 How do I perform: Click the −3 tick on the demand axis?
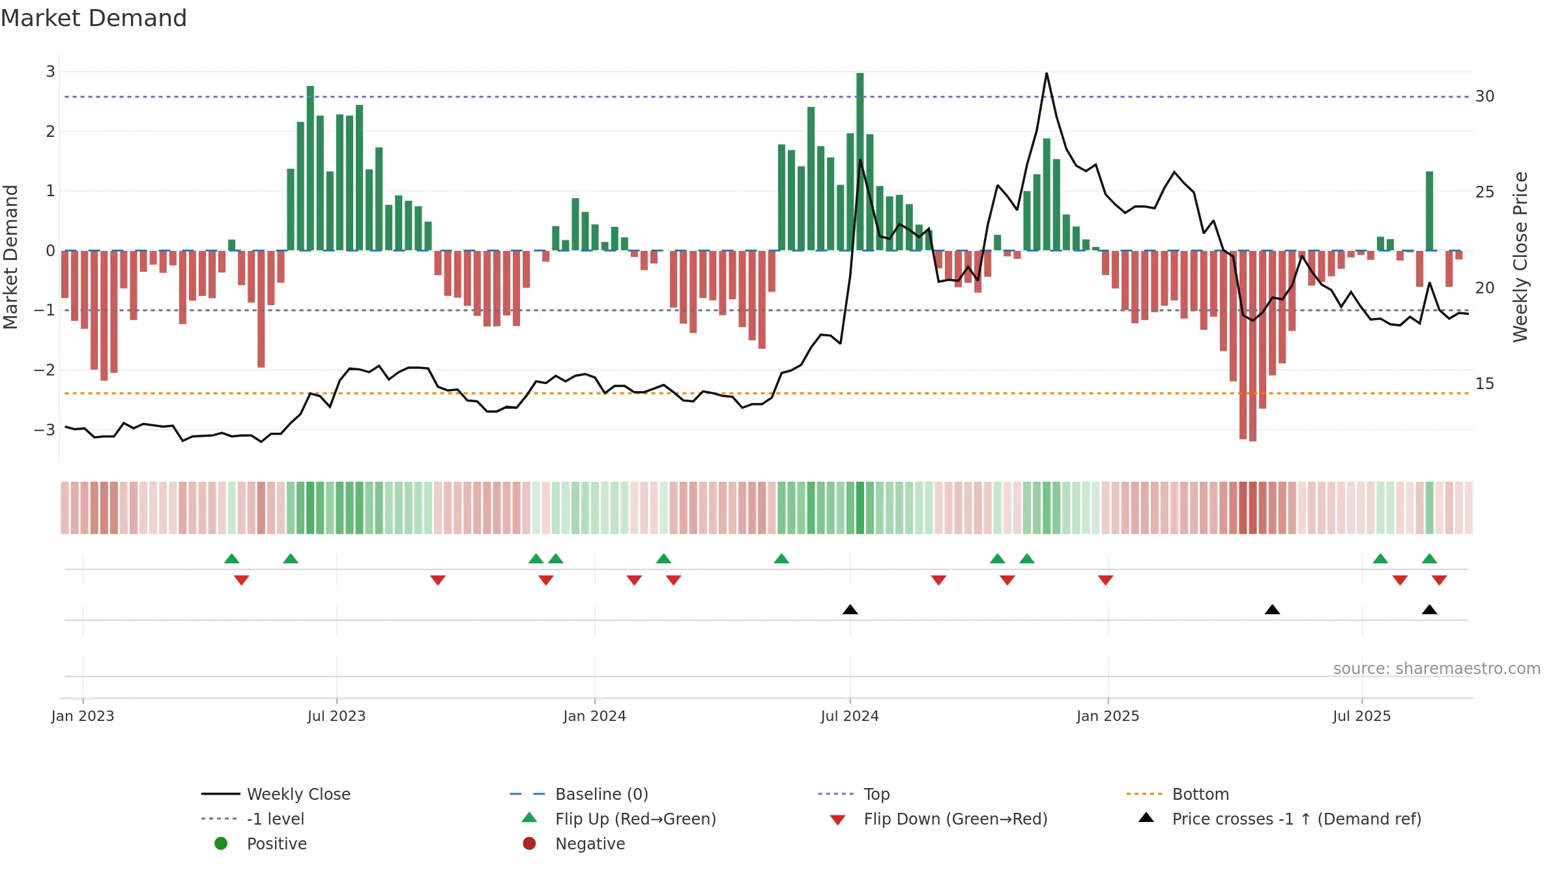[45, 430]
